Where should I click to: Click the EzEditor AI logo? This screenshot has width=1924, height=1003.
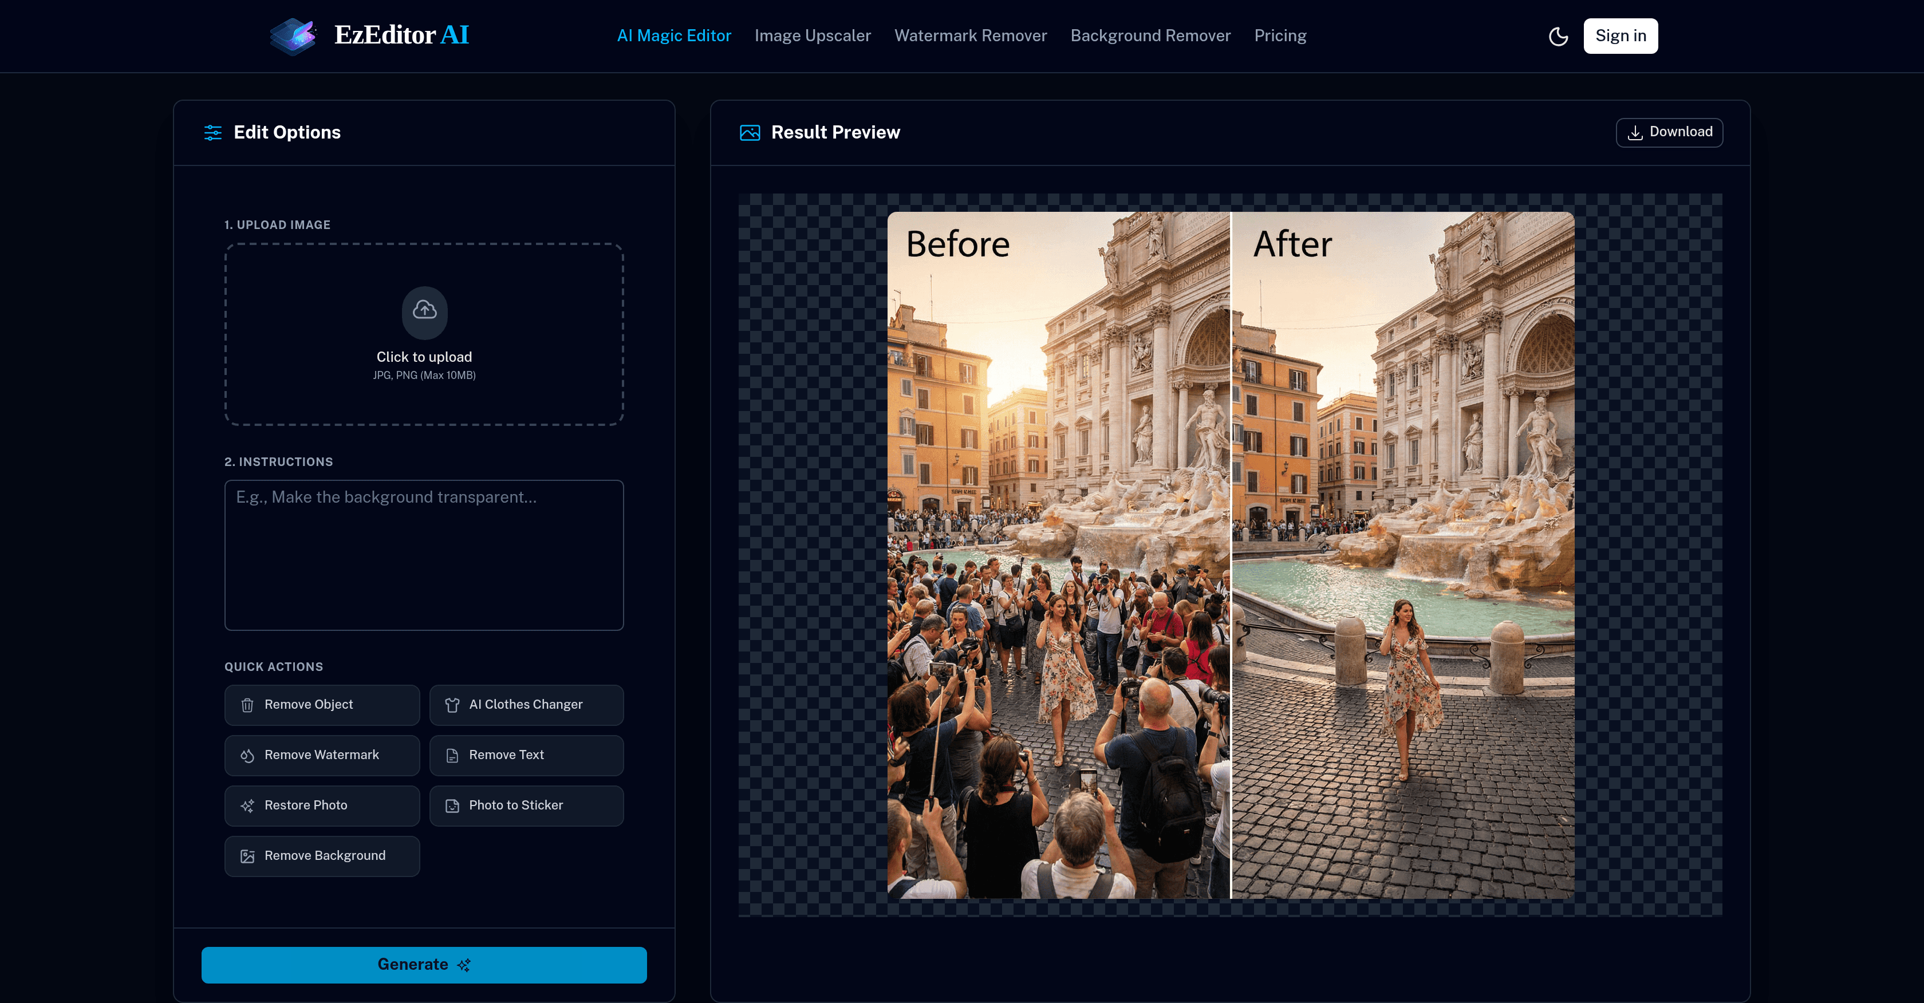(369, 35)
